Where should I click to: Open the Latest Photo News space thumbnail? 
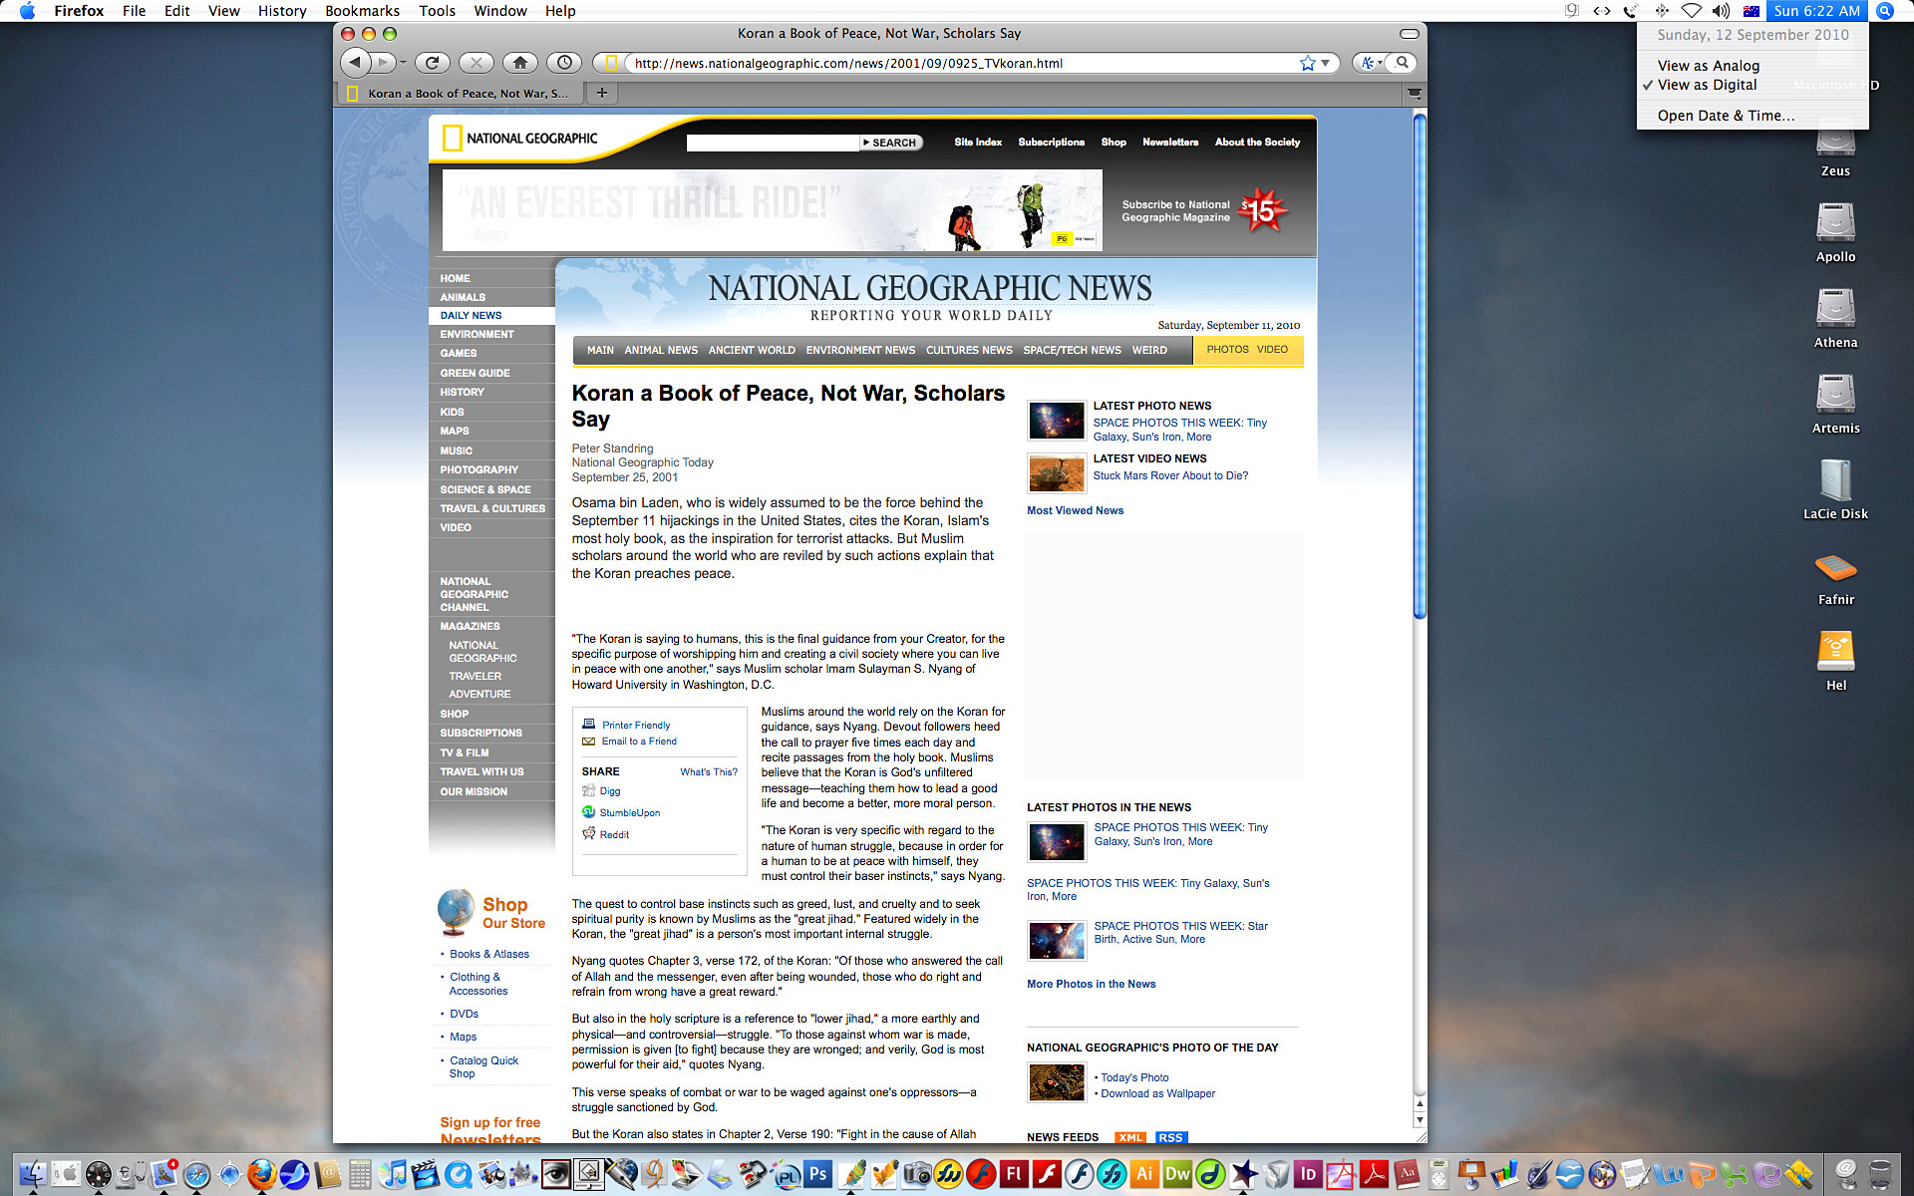[1057, 422]
